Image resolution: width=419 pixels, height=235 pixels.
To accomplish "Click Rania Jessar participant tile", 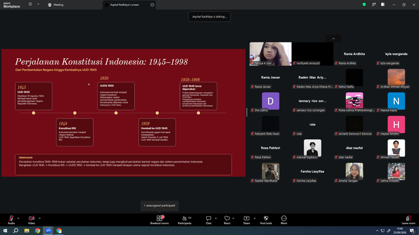I will click(270, 77).
